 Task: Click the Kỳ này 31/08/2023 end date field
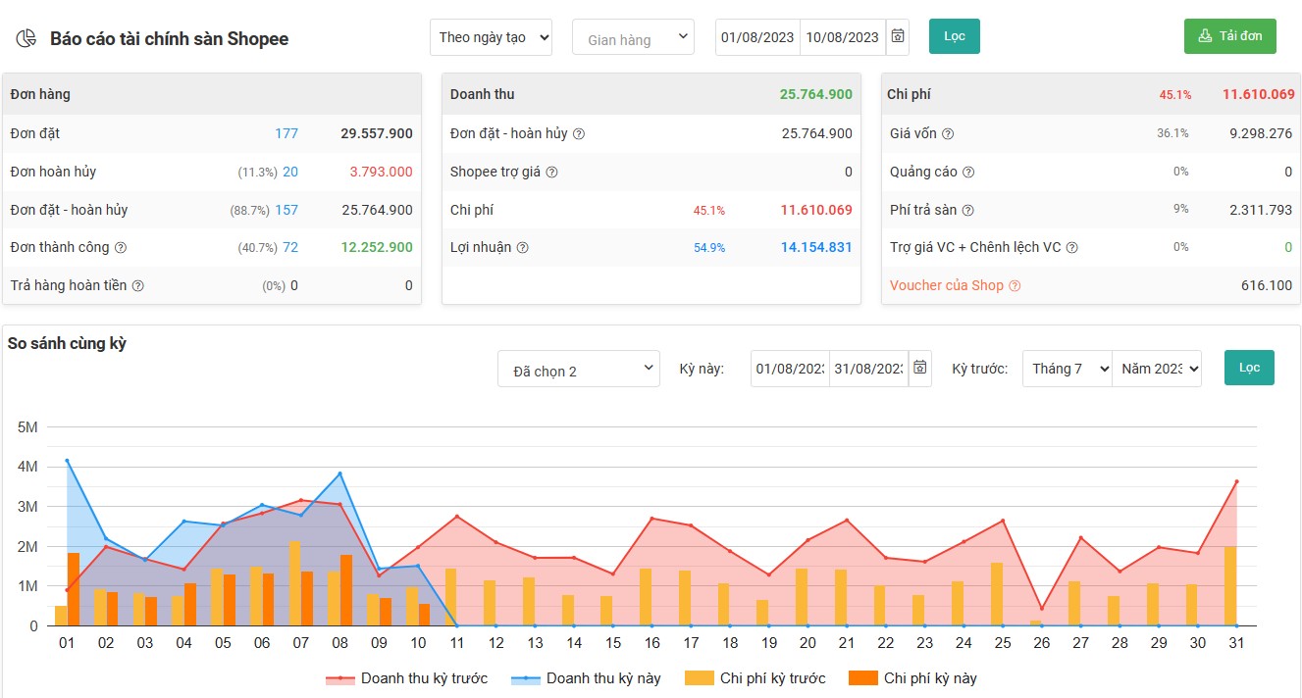869,369
